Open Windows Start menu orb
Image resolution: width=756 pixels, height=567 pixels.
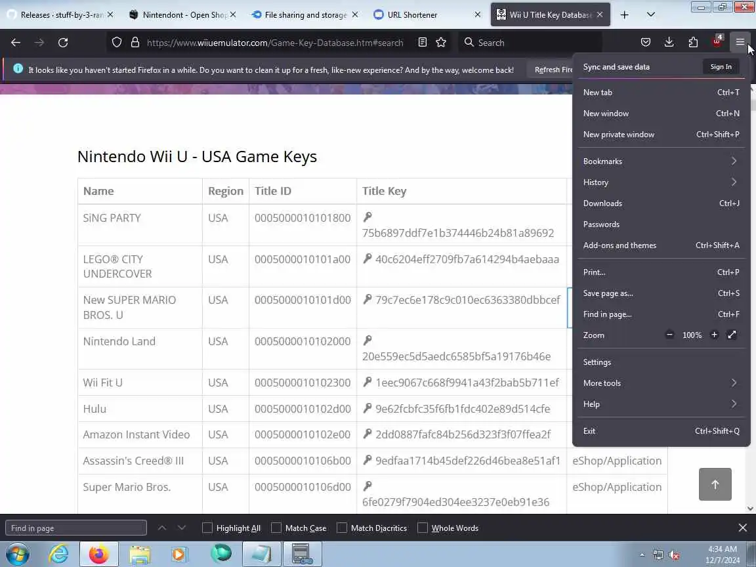pos(17,554)
